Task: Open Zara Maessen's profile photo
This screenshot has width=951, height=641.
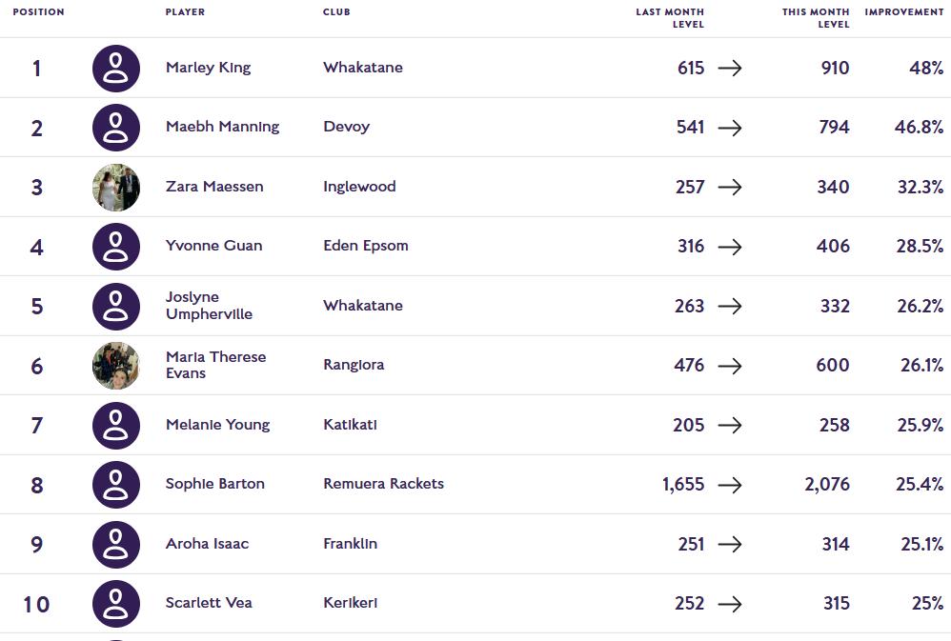Action: point(116,188)
